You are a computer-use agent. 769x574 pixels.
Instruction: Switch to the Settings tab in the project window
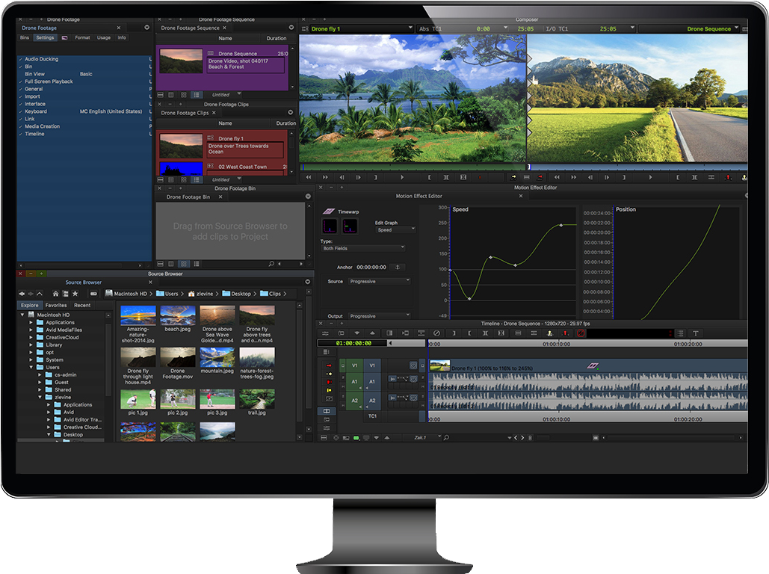[45, 37]
